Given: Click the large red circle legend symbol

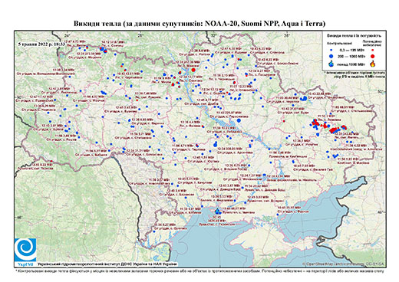Looking at the screenshot, I should [x=372, y=56].
